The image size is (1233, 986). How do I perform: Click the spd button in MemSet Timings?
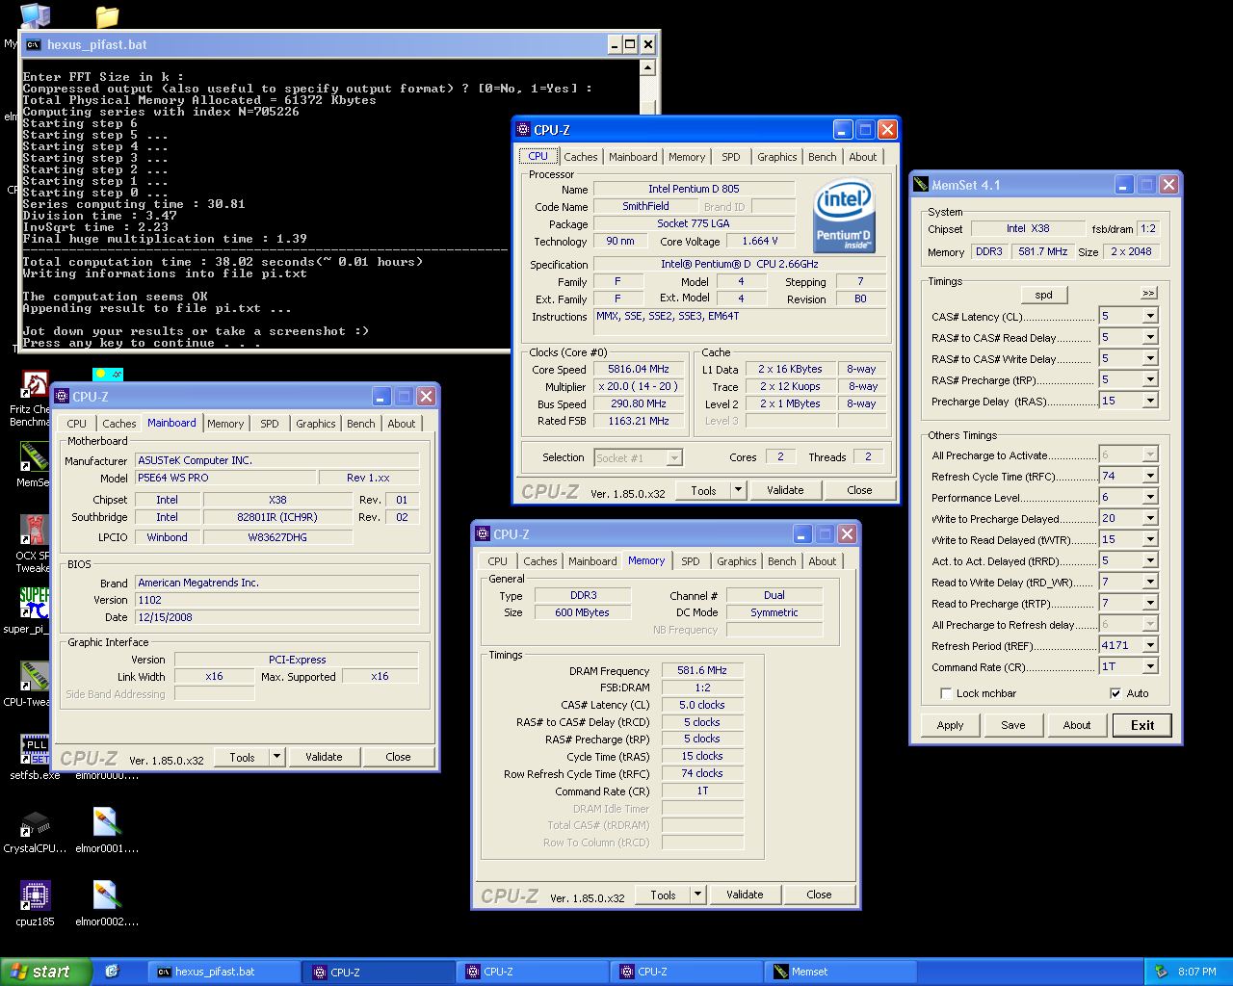[x=1044, y=295]
